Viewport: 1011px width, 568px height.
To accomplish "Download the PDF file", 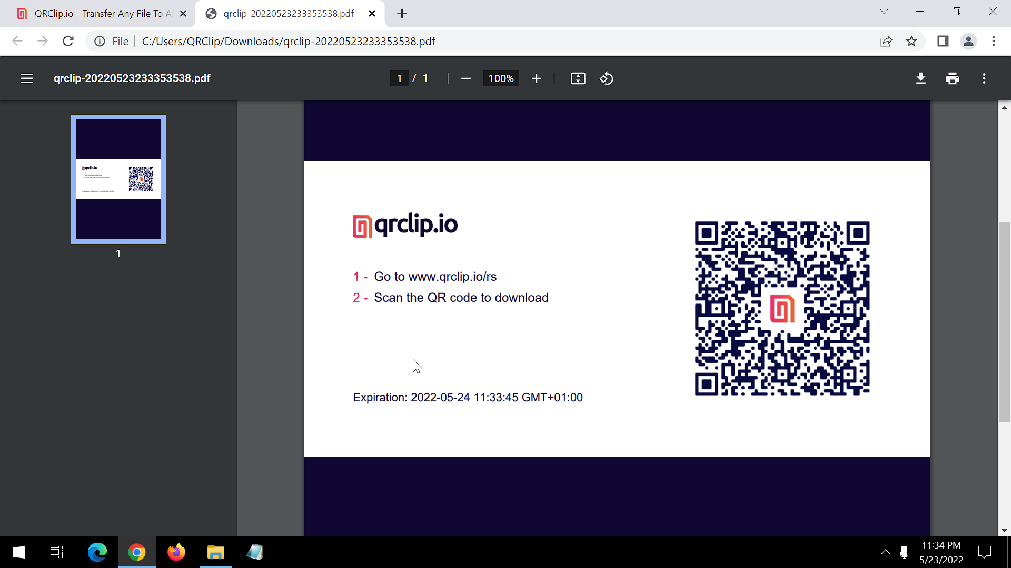I will (x=921, y=78).
